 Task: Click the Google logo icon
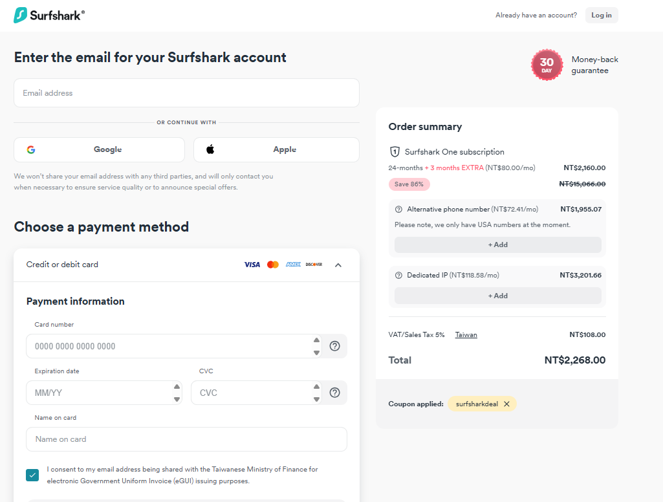coord(31,149)
